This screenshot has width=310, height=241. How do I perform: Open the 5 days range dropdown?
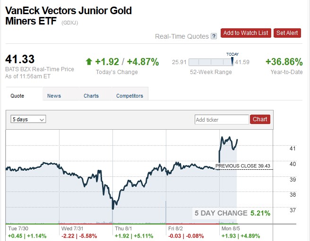tap(28, 119)
